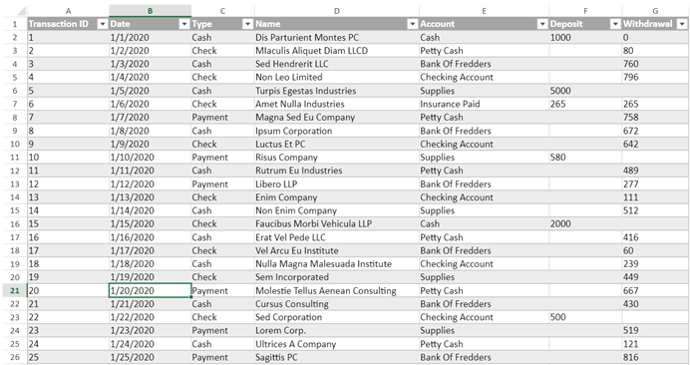Select cell Vel Arcu Eu Institute
Viewport: 690px width, 365px height.
[337, 250]
